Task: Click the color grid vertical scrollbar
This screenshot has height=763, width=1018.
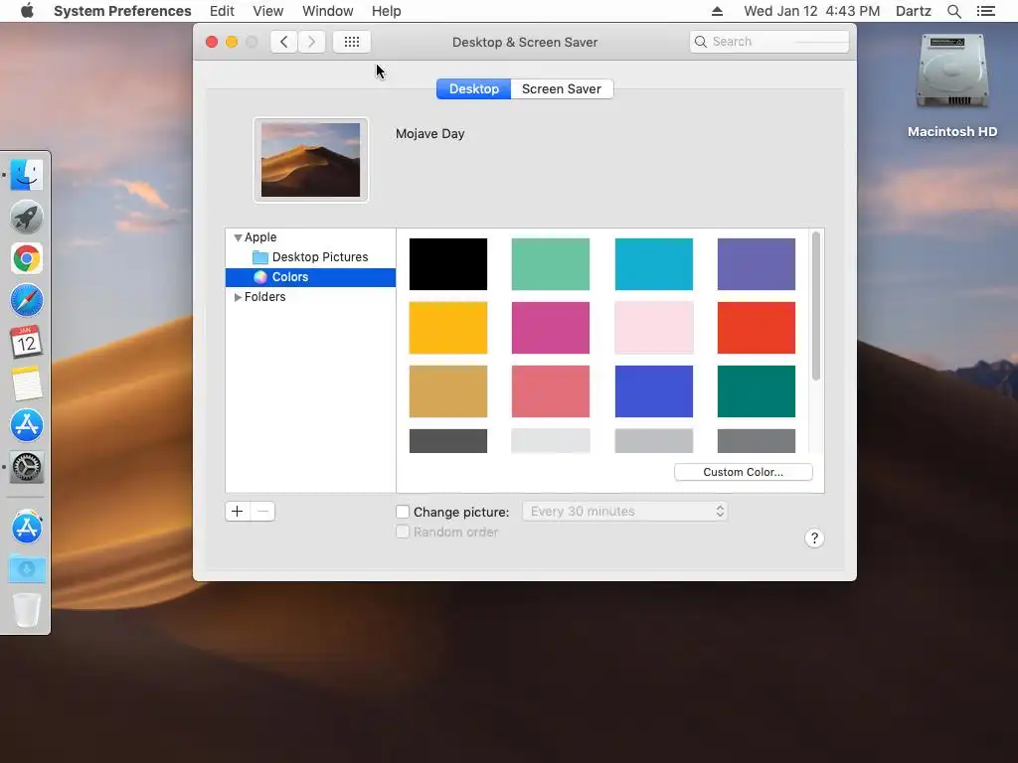Action: tap(816, 306)
